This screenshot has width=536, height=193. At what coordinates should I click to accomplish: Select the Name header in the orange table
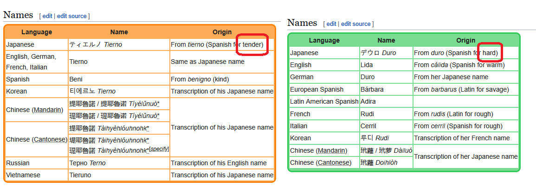[119, 32]
